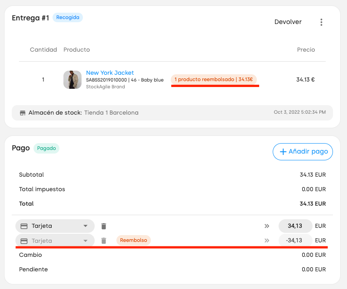
Task: Click the card icon in first Tarjeta selector
Action: [24, 226]
